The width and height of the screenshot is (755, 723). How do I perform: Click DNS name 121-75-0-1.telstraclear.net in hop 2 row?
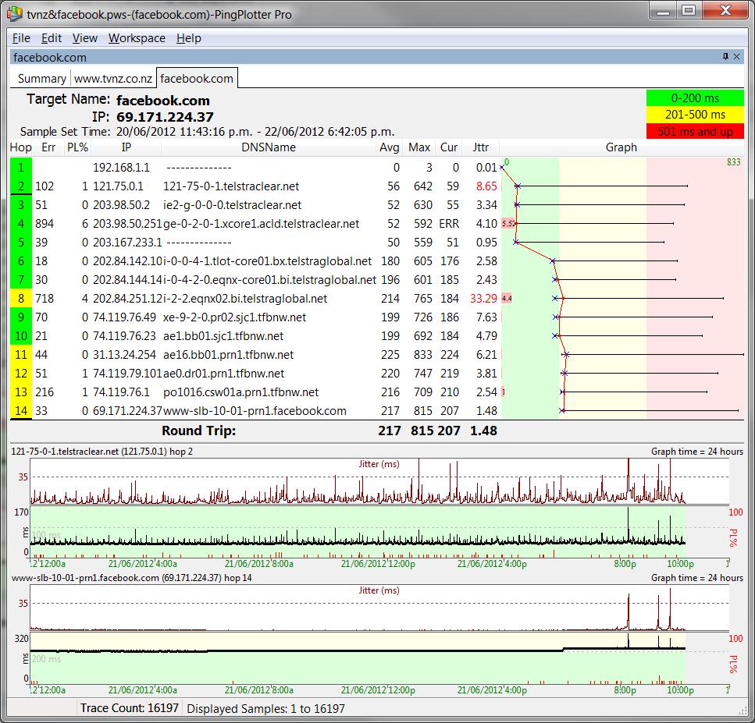pos(231,186)
